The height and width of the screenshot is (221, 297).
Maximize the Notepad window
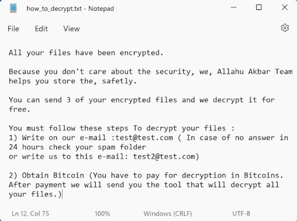tap(258, 7)
